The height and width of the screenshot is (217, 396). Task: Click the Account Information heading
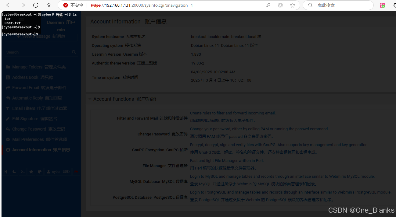point(128,22)
